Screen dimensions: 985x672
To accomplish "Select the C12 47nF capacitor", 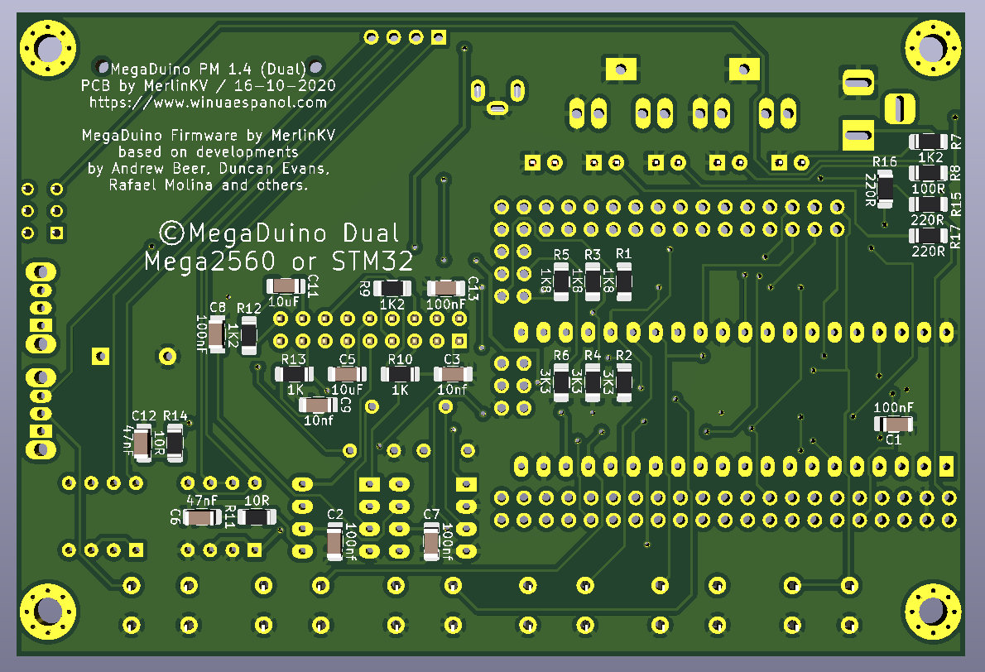I will (x=142, y=443).
